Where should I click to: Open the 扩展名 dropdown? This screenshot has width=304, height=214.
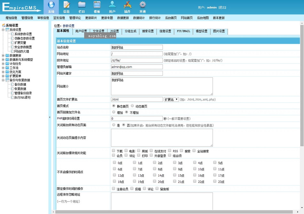[171, 99]
